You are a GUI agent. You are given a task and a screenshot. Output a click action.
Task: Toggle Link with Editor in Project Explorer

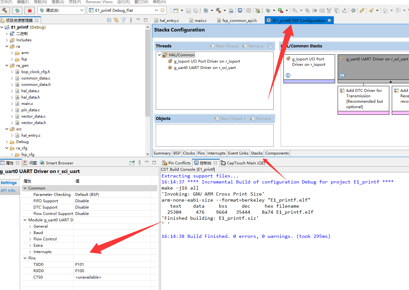pyautogui.click(x=116, y=20)
